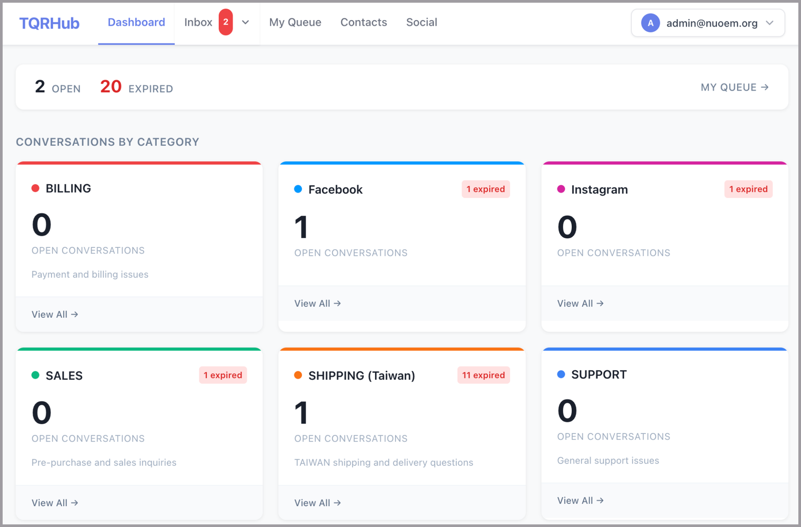
Task: Go to the Social tab
Action: tap(422, 23)
